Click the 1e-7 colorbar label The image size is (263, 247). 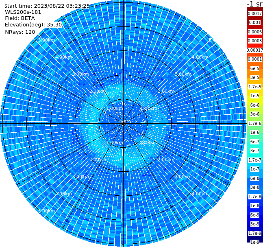click(x=255, y=169)
